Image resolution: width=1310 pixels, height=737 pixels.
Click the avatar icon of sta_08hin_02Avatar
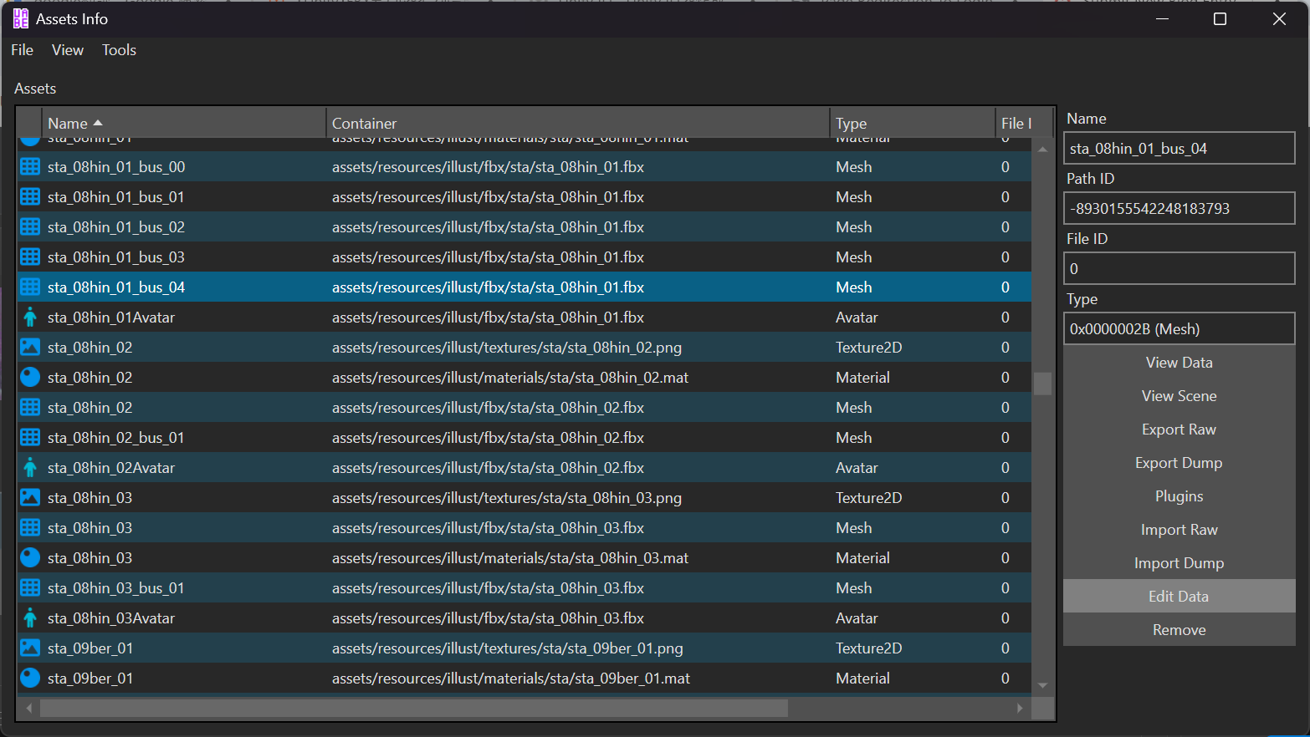point(30,467)
